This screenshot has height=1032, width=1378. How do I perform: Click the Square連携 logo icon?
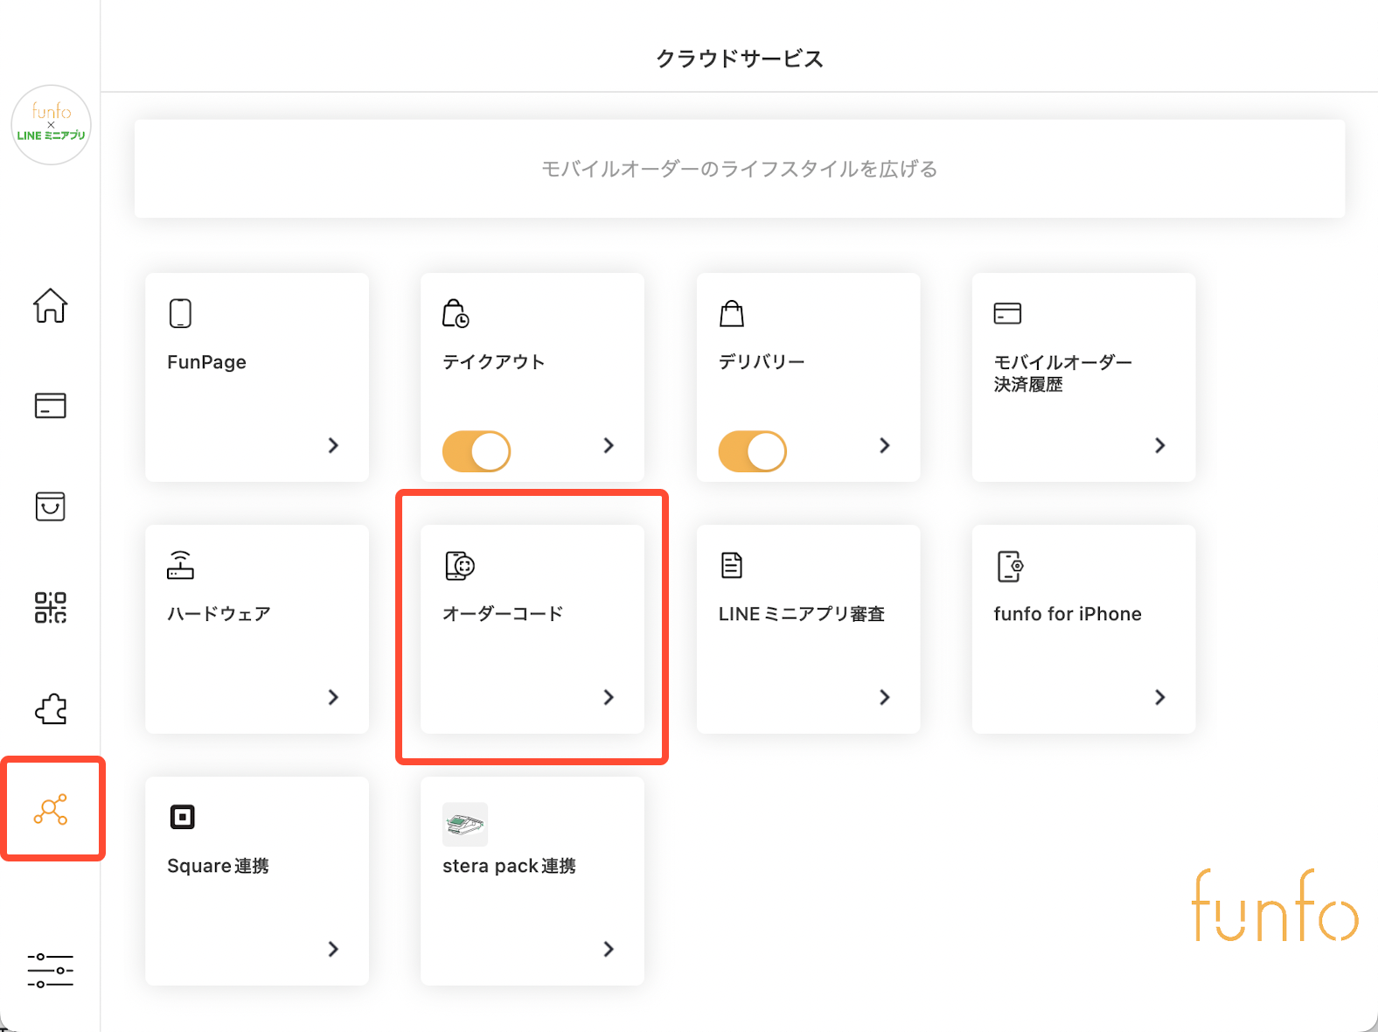tap(182, 817)
